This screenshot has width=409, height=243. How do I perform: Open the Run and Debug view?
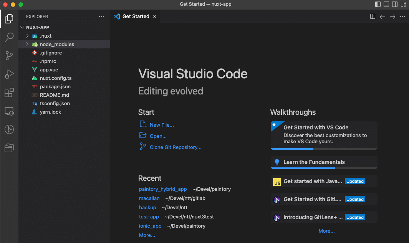(x=9, y=74)
